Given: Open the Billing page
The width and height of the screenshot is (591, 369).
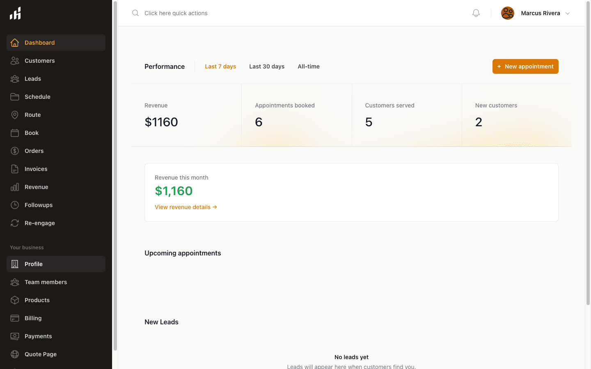Looking at the screenshot, I should (x=33, y=318).
